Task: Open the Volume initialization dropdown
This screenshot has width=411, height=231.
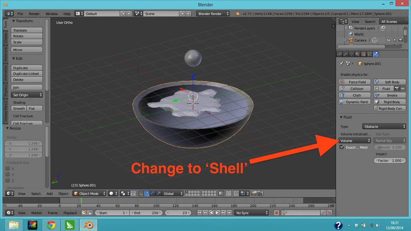Action: coord(355,140)
